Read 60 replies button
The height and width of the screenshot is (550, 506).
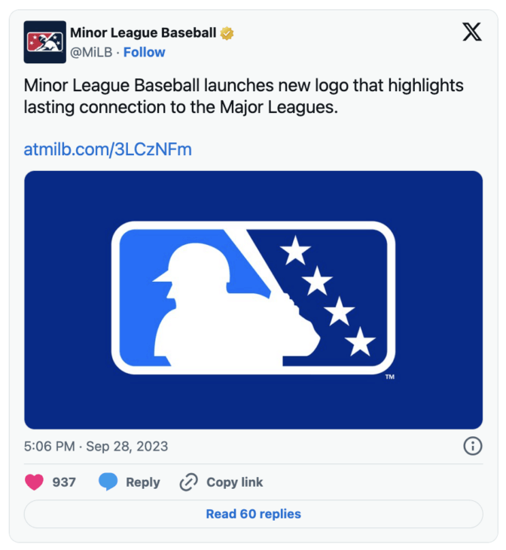point(253,514)
